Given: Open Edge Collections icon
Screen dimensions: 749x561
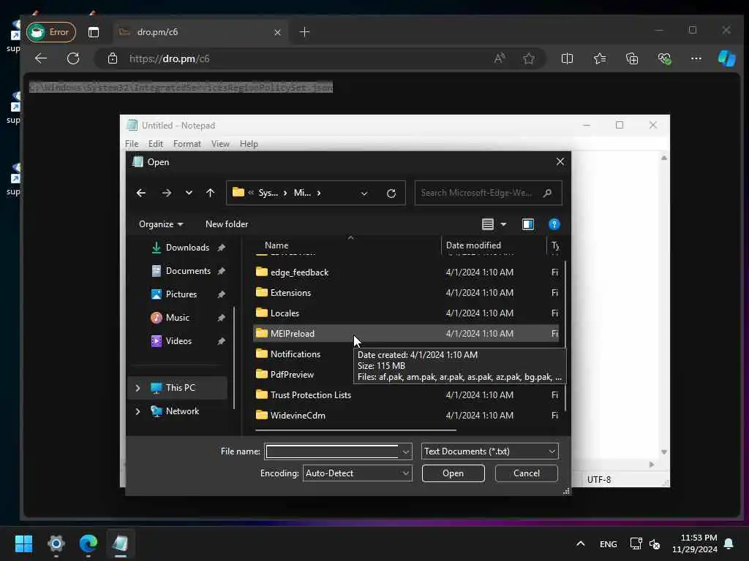Looking at the screenshot, I should click(x=632, y=58).
